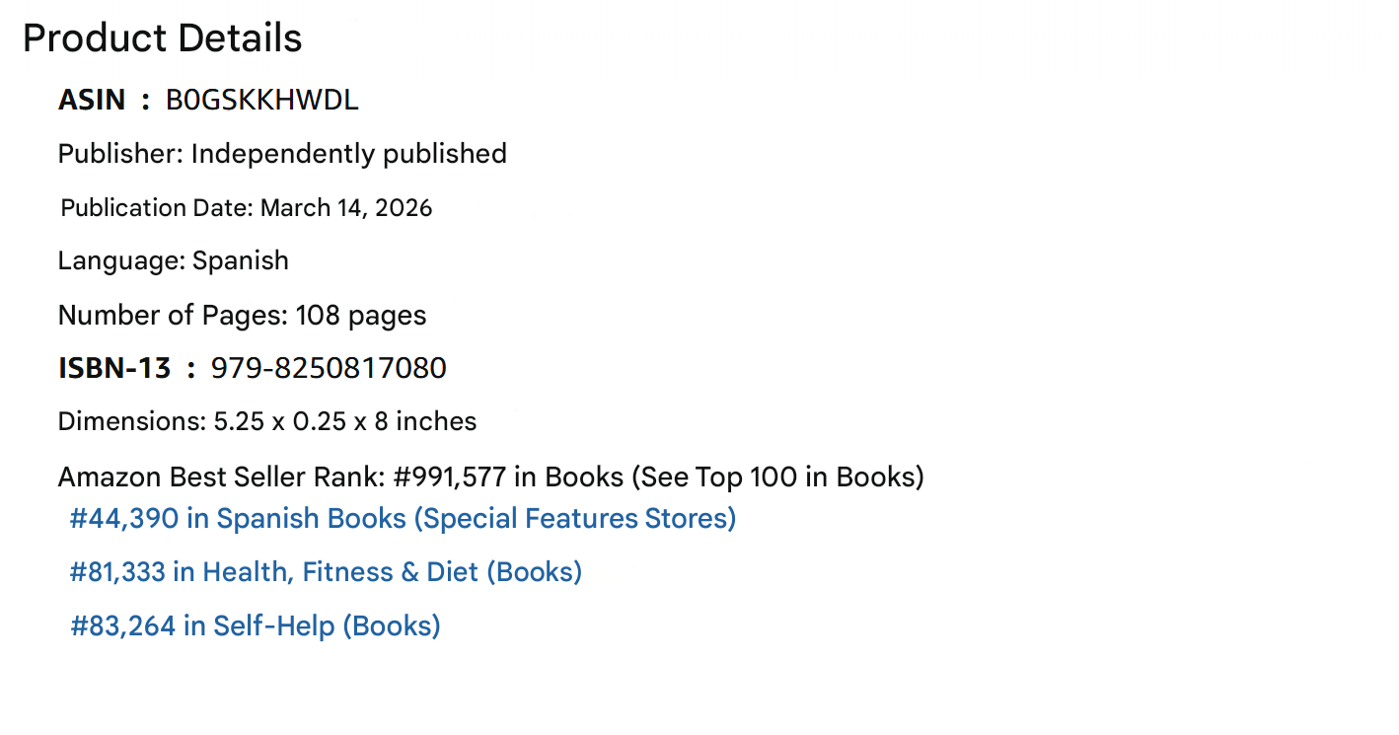The width and height of the screenshot is (1399, 735).
Task: Click the Publisher label
Action: (120, 154)
